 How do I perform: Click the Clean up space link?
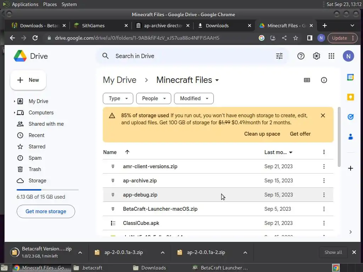tap(262, 134)
